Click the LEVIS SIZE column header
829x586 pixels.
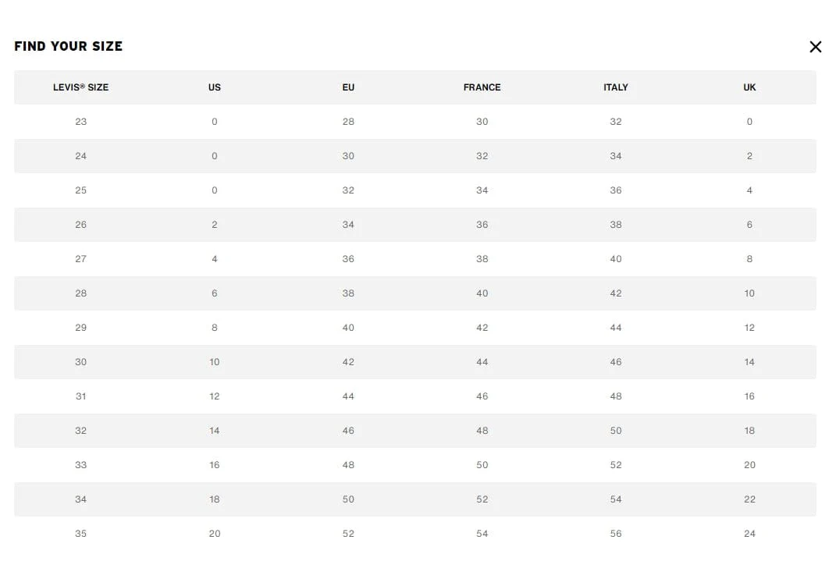pyautogui.click(x=81, y=87)
